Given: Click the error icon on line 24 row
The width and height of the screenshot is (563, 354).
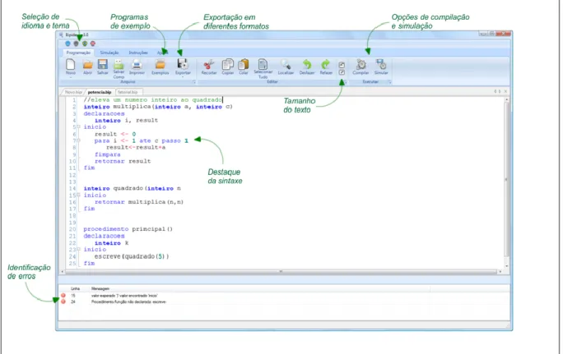Looking at the screenshot, I should pos(63,301).
